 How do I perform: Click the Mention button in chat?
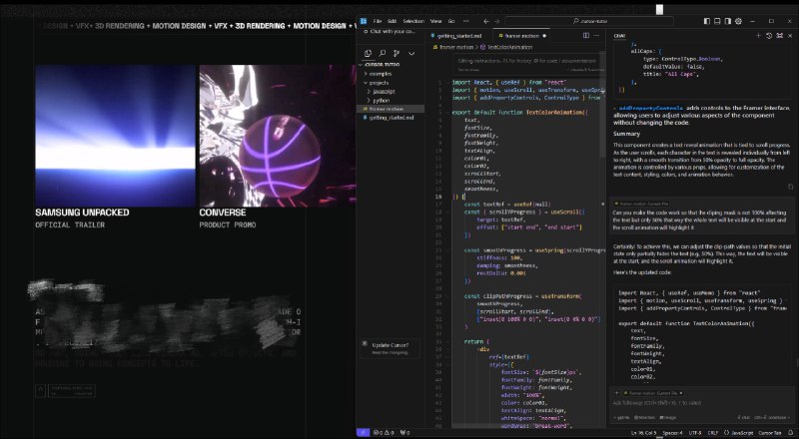tap(644, 418)
